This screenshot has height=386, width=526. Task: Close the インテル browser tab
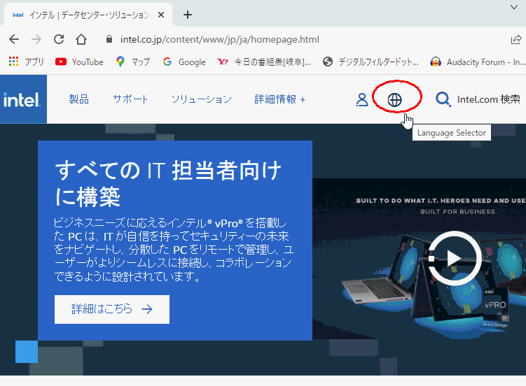point(161,15)
